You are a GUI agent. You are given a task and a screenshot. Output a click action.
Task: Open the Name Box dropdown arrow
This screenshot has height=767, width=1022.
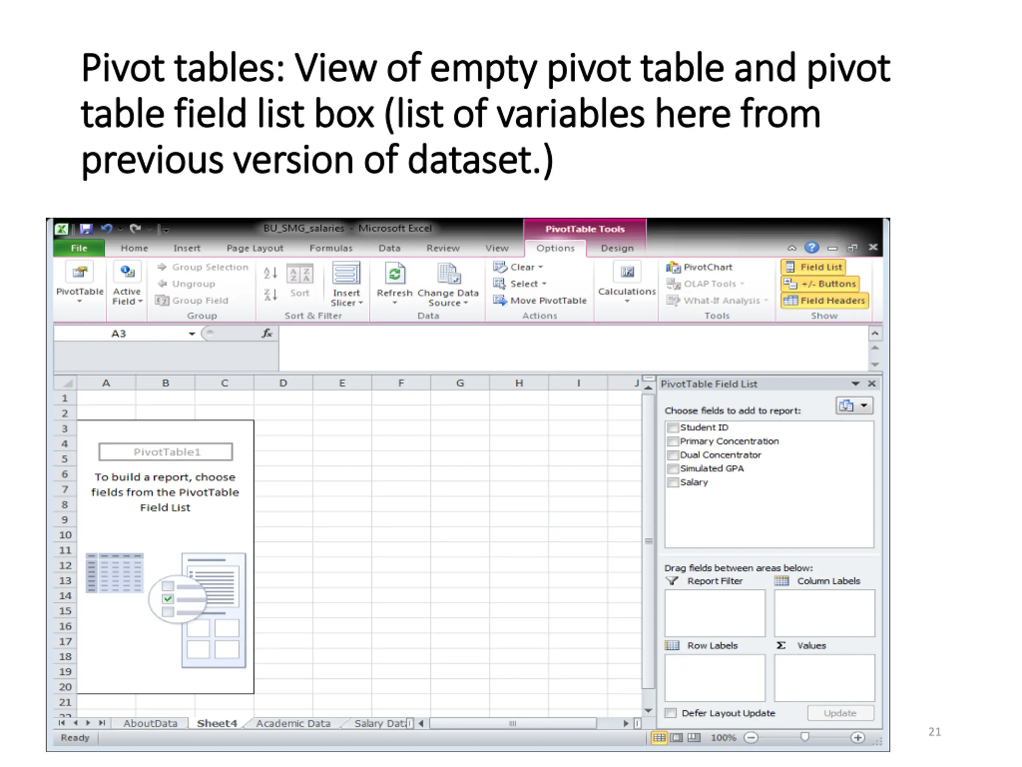pos(192,334)
